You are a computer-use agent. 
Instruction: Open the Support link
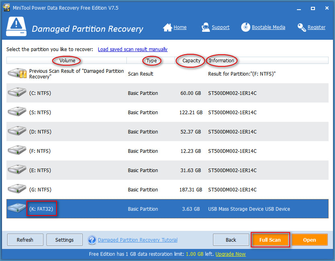(221, 27)
